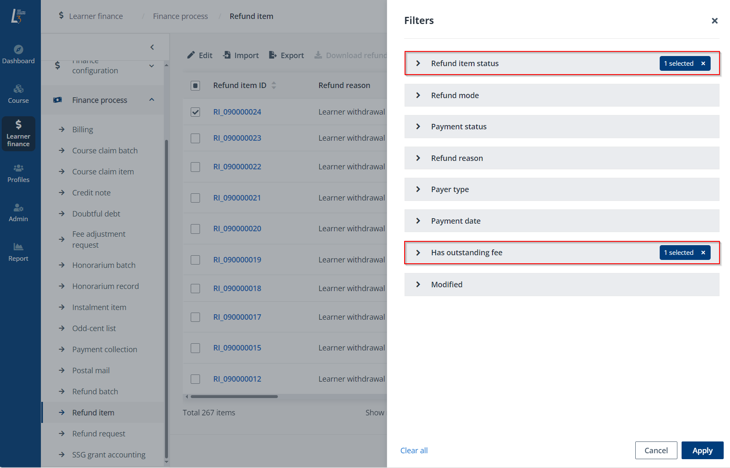Click the Import toolbar icon

click(227, 55)
